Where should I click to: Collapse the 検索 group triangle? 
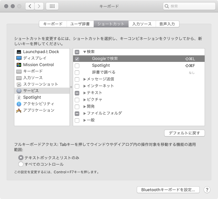tap(85, 52)
